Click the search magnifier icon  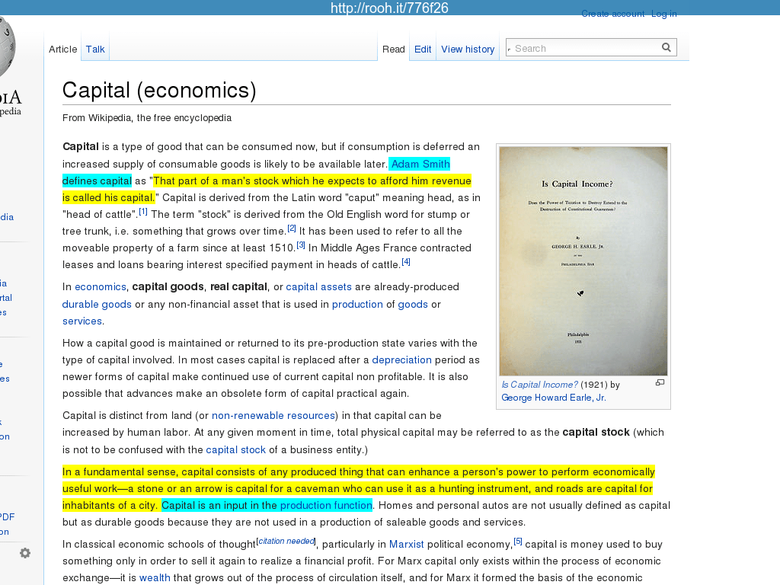(666, 47)
